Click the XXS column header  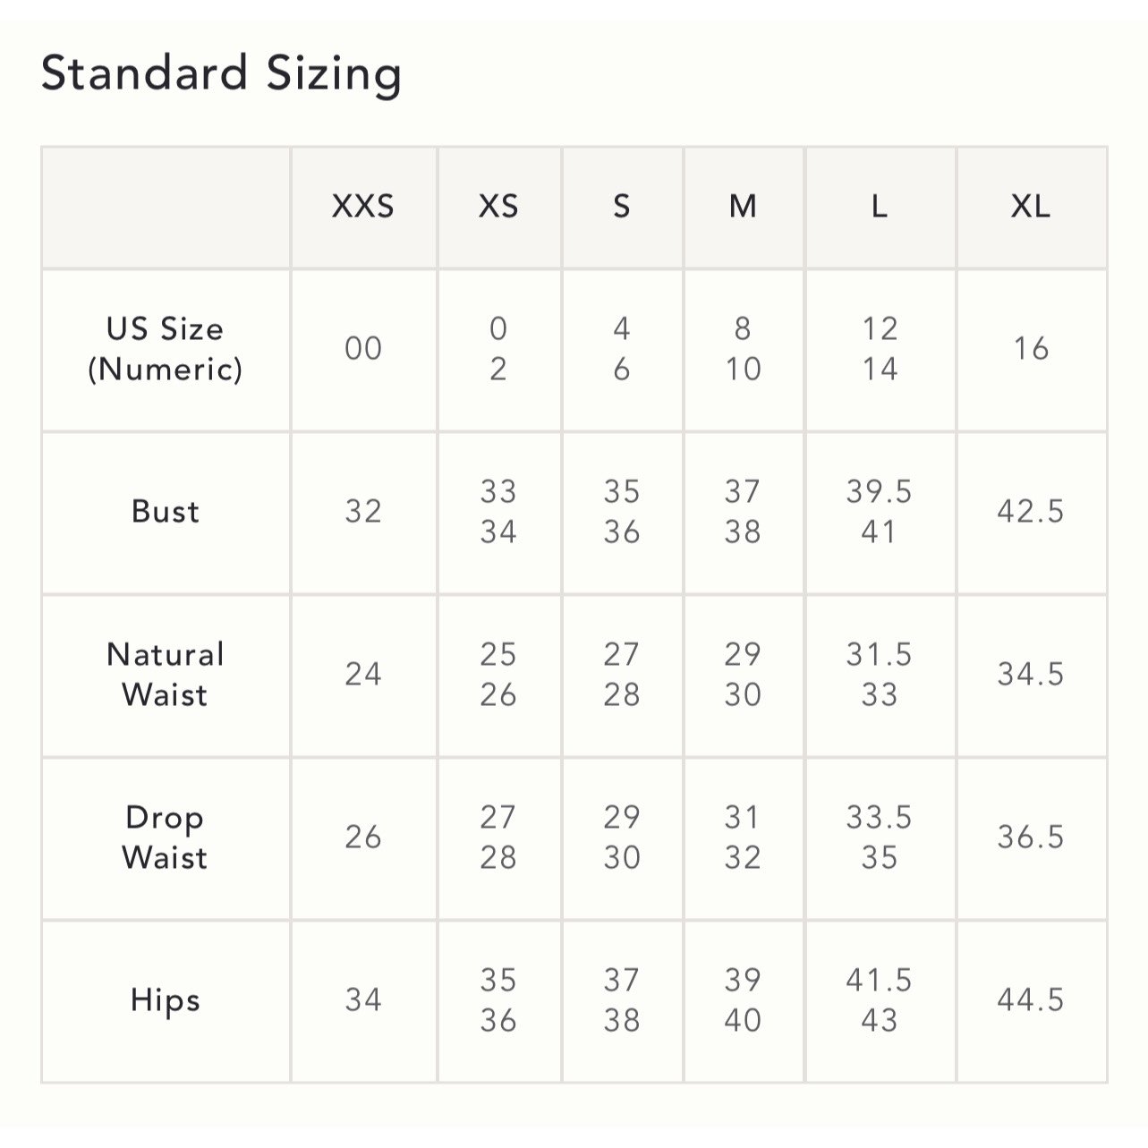362,207
